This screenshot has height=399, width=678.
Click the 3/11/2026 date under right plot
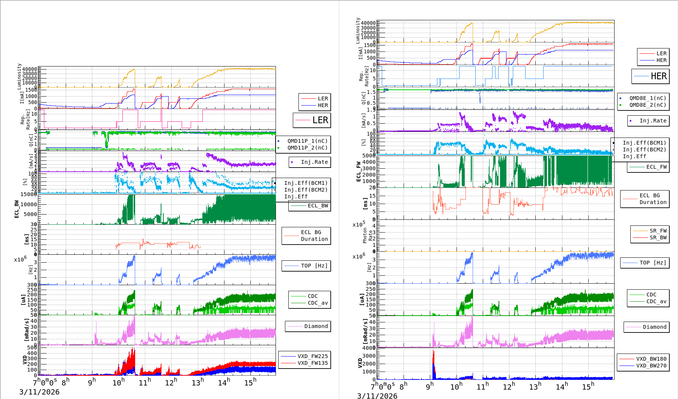point(377,396)
